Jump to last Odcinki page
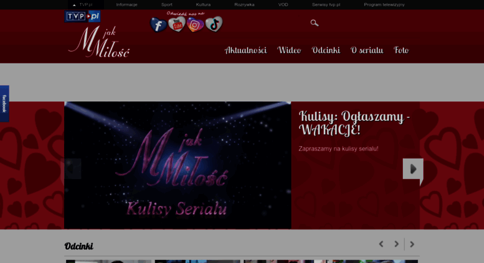484x263 pixels. (x=412, y=244)
